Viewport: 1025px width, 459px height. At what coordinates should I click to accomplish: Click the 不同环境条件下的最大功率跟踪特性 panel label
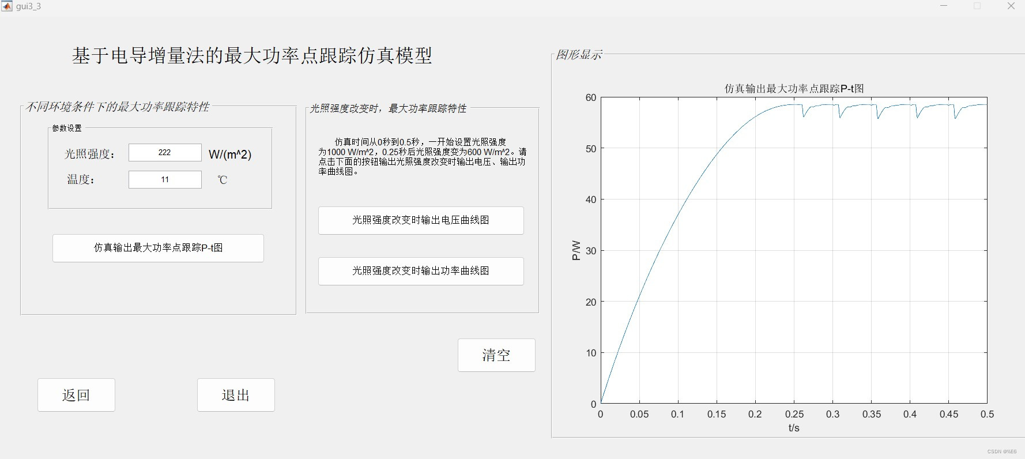[118, 107]
